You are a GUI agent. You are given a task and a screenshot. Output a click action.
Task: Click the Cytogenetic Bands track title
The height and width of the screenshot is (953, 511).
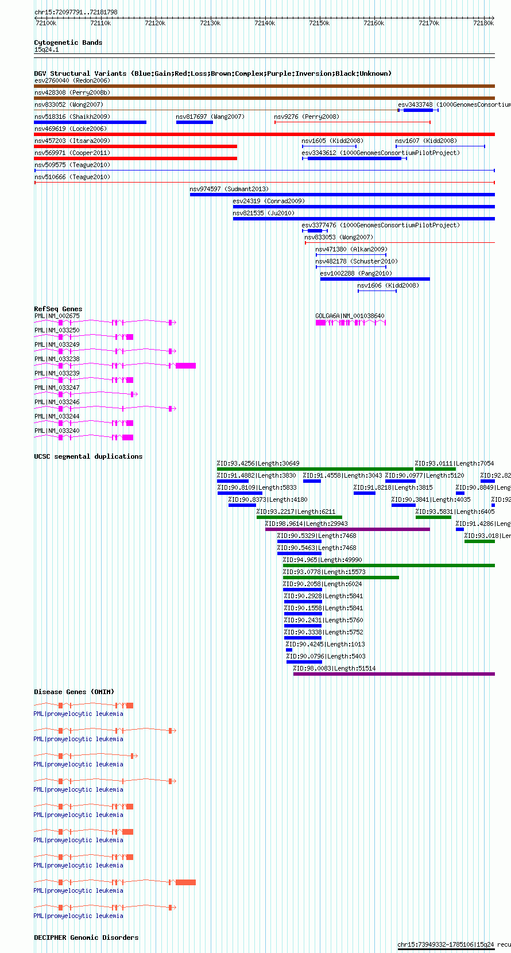point(68,42)
